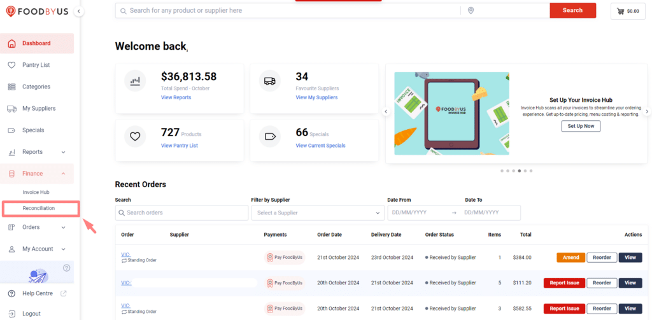The width and height of the screenshot is (652, 320).
Task: Open Dashboard in the sidebar
Action: [37, 43]
